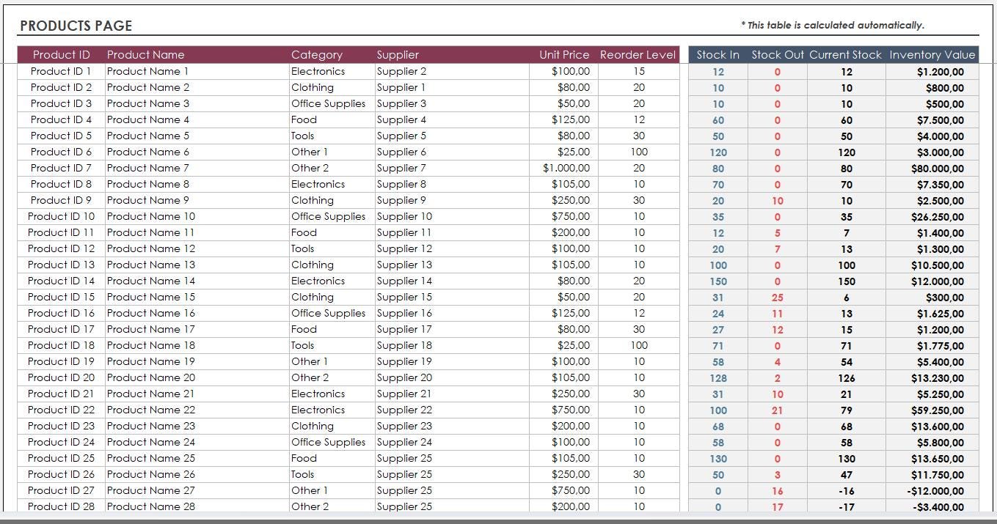Click the $59.250,00 inventory value
Screen dimensions: 997x524
(x=932, y=410)
